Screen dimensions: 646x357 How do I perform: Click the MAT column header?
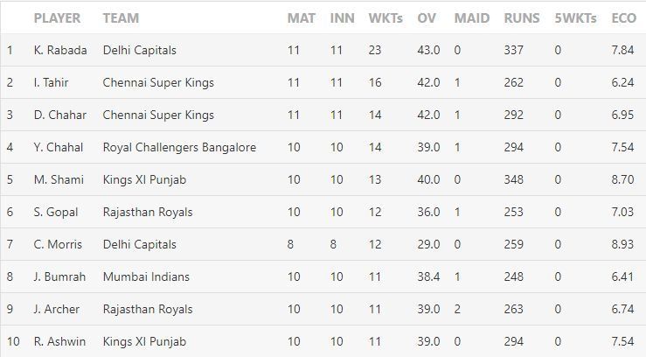302,18
